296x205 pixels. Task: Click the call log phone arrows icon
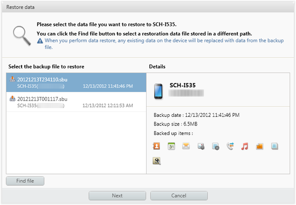tap(230, 146)
